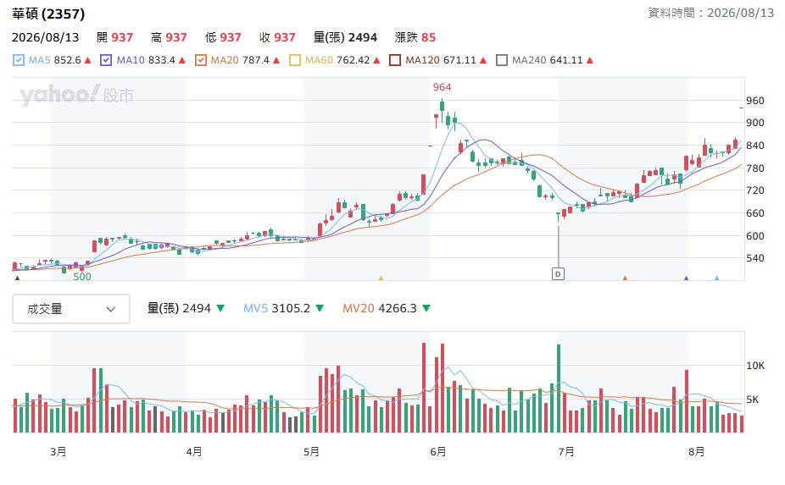Click the closing price 收 937
The height and width of the screenshot is (485, 785).
click(277, 37)
